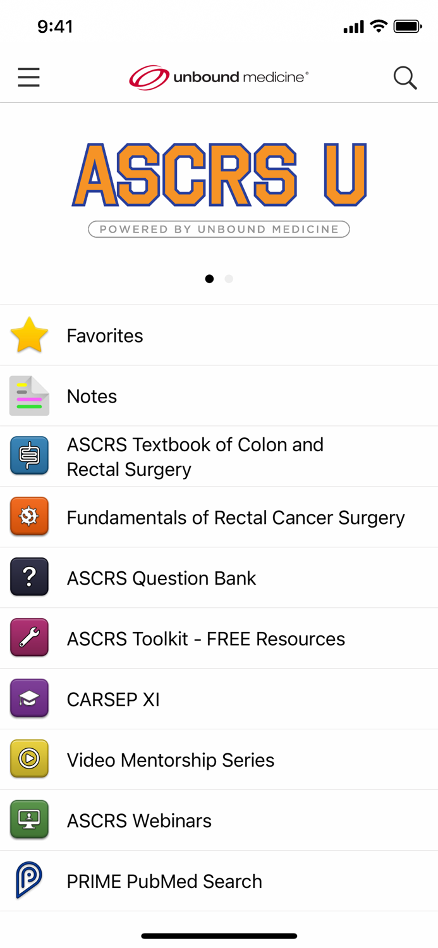Select the Favorites list row

click(x=104, y=335)
